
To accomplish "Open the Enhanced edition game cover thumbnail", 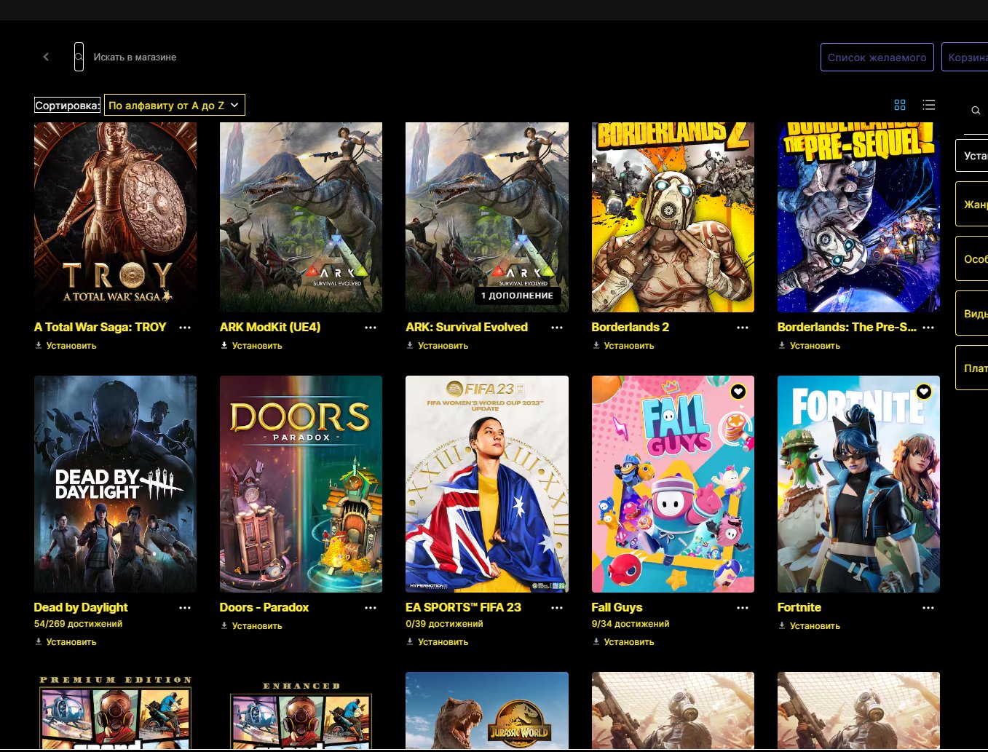I will click(301, 711).
